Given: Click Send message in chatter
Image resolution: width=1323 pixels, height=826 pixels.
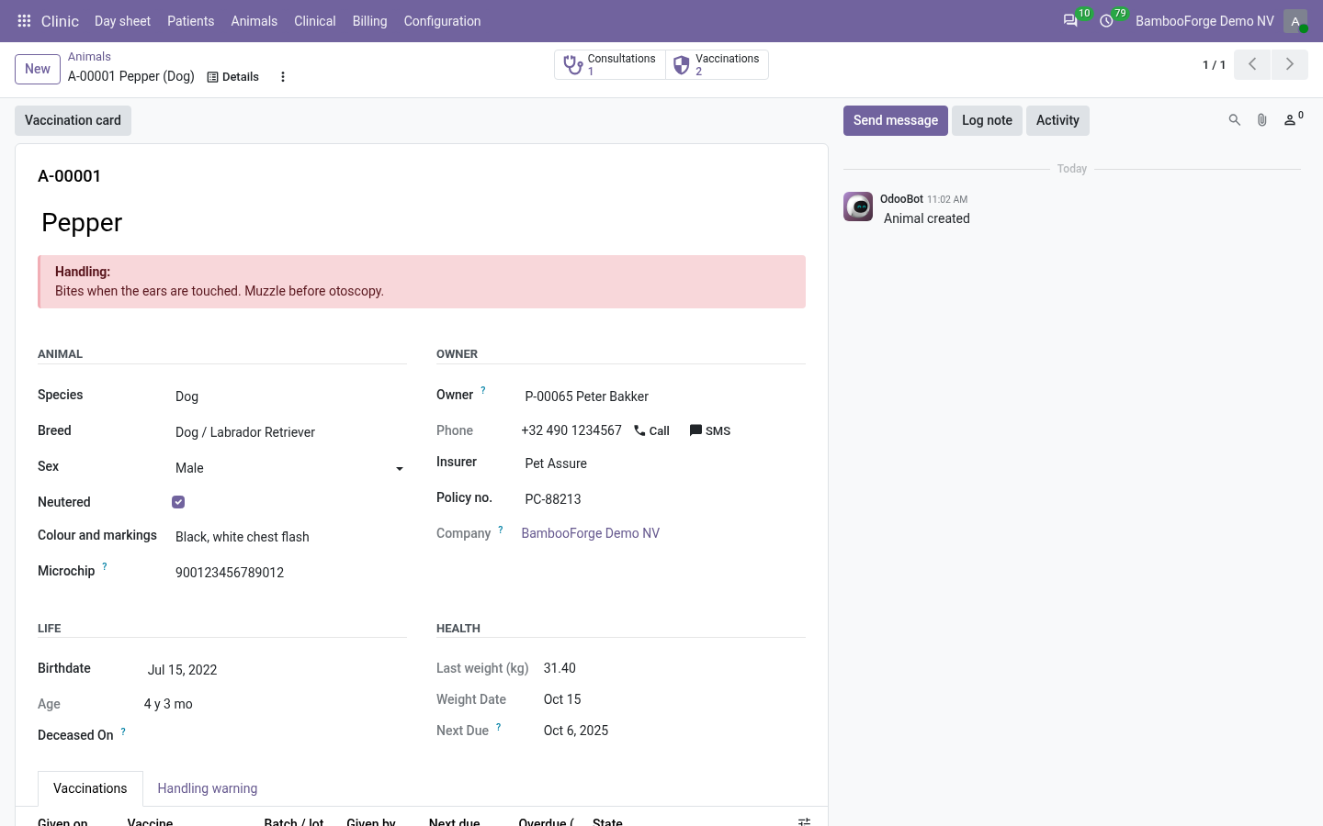Looking at the screenshot, I should tap(896, 120).
